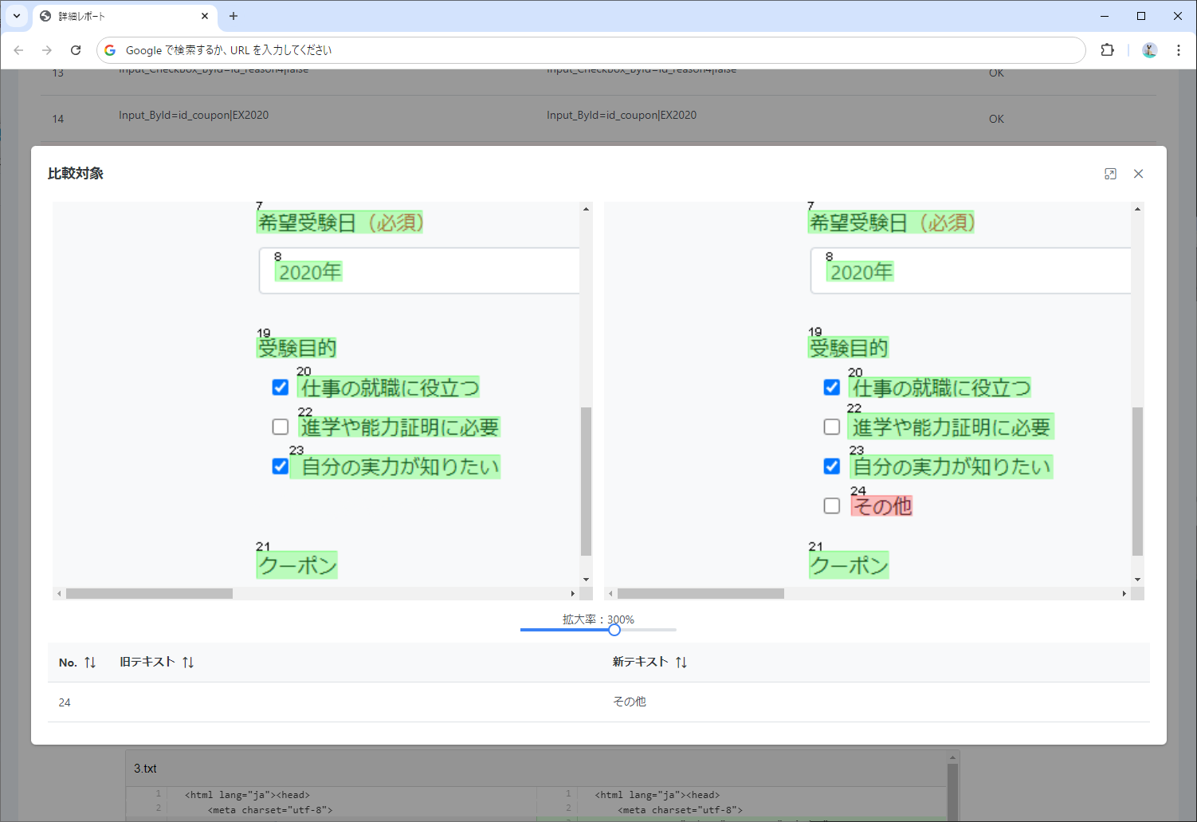The width and height of the screenshot is (1197, 822).
Task: Click the left pane 受験目的 heading
Action: (296, 348)
